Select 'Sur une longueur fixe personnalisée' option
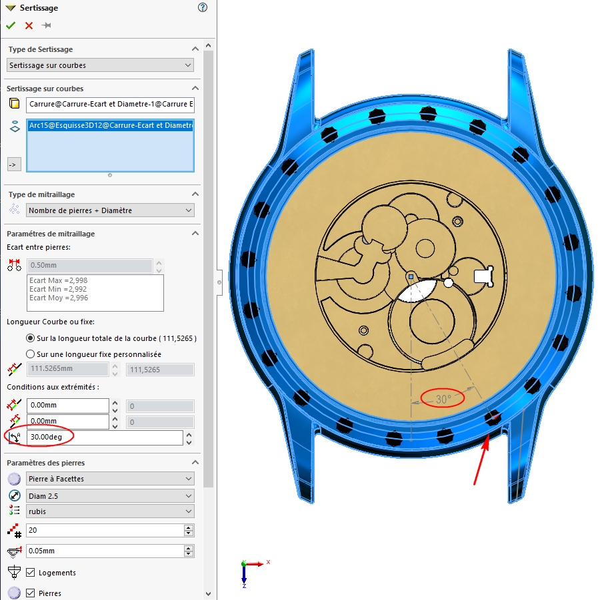 click(30, 354)
